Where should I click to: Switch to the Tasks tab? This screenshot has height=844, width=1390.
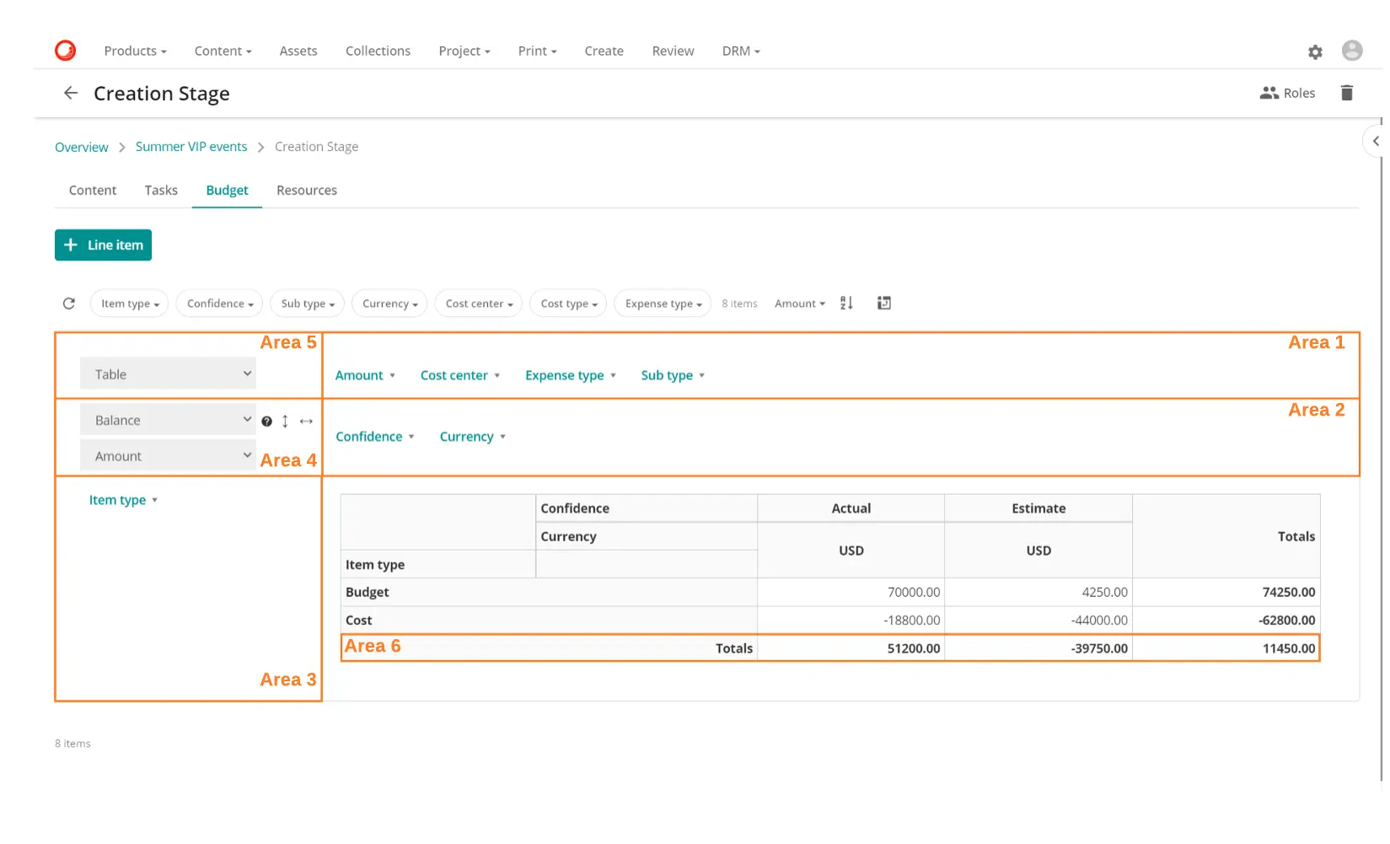(161, 191)
